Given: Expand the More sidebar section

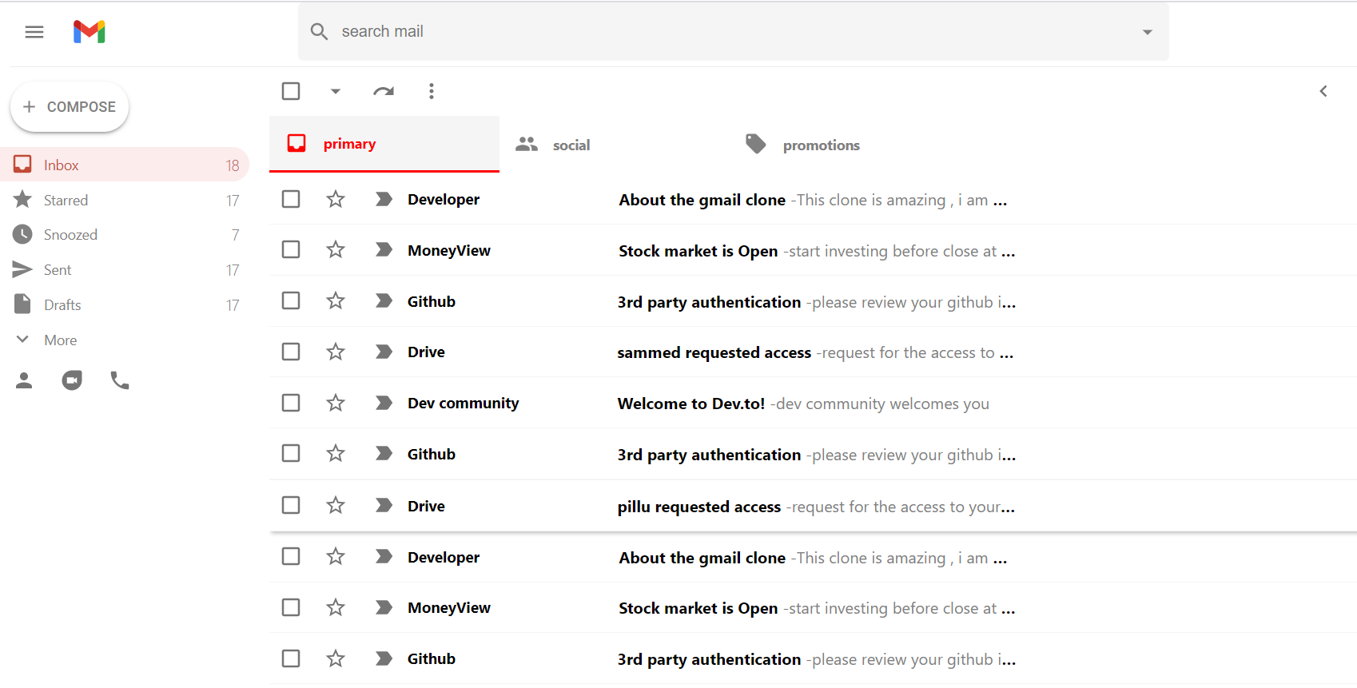Looking at the screenshot, I should [x=125, y=340].
